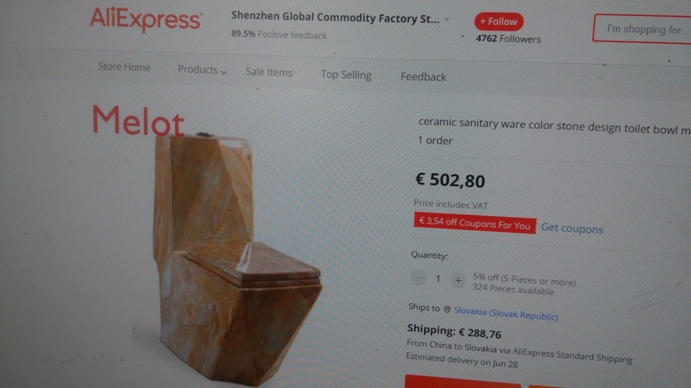Expand the Products menu chevron

tap(223, 72)
